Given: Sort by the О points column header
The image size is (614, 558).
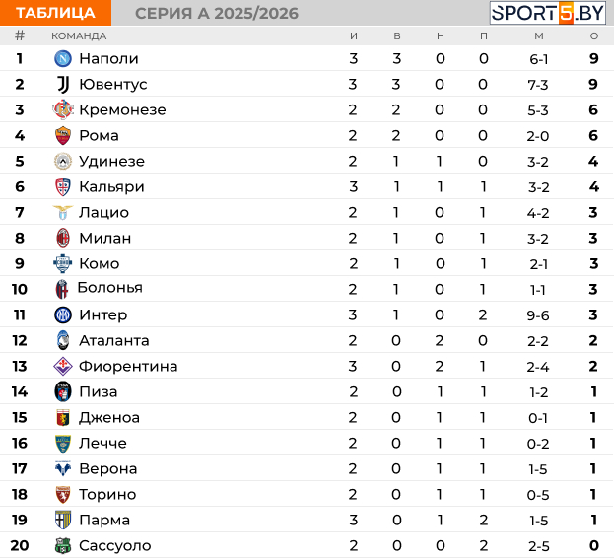Looking at the screenshot, I should 594,36.
